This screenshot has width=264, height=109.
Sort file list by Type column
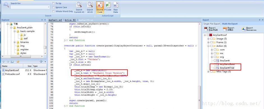[39, 66]
